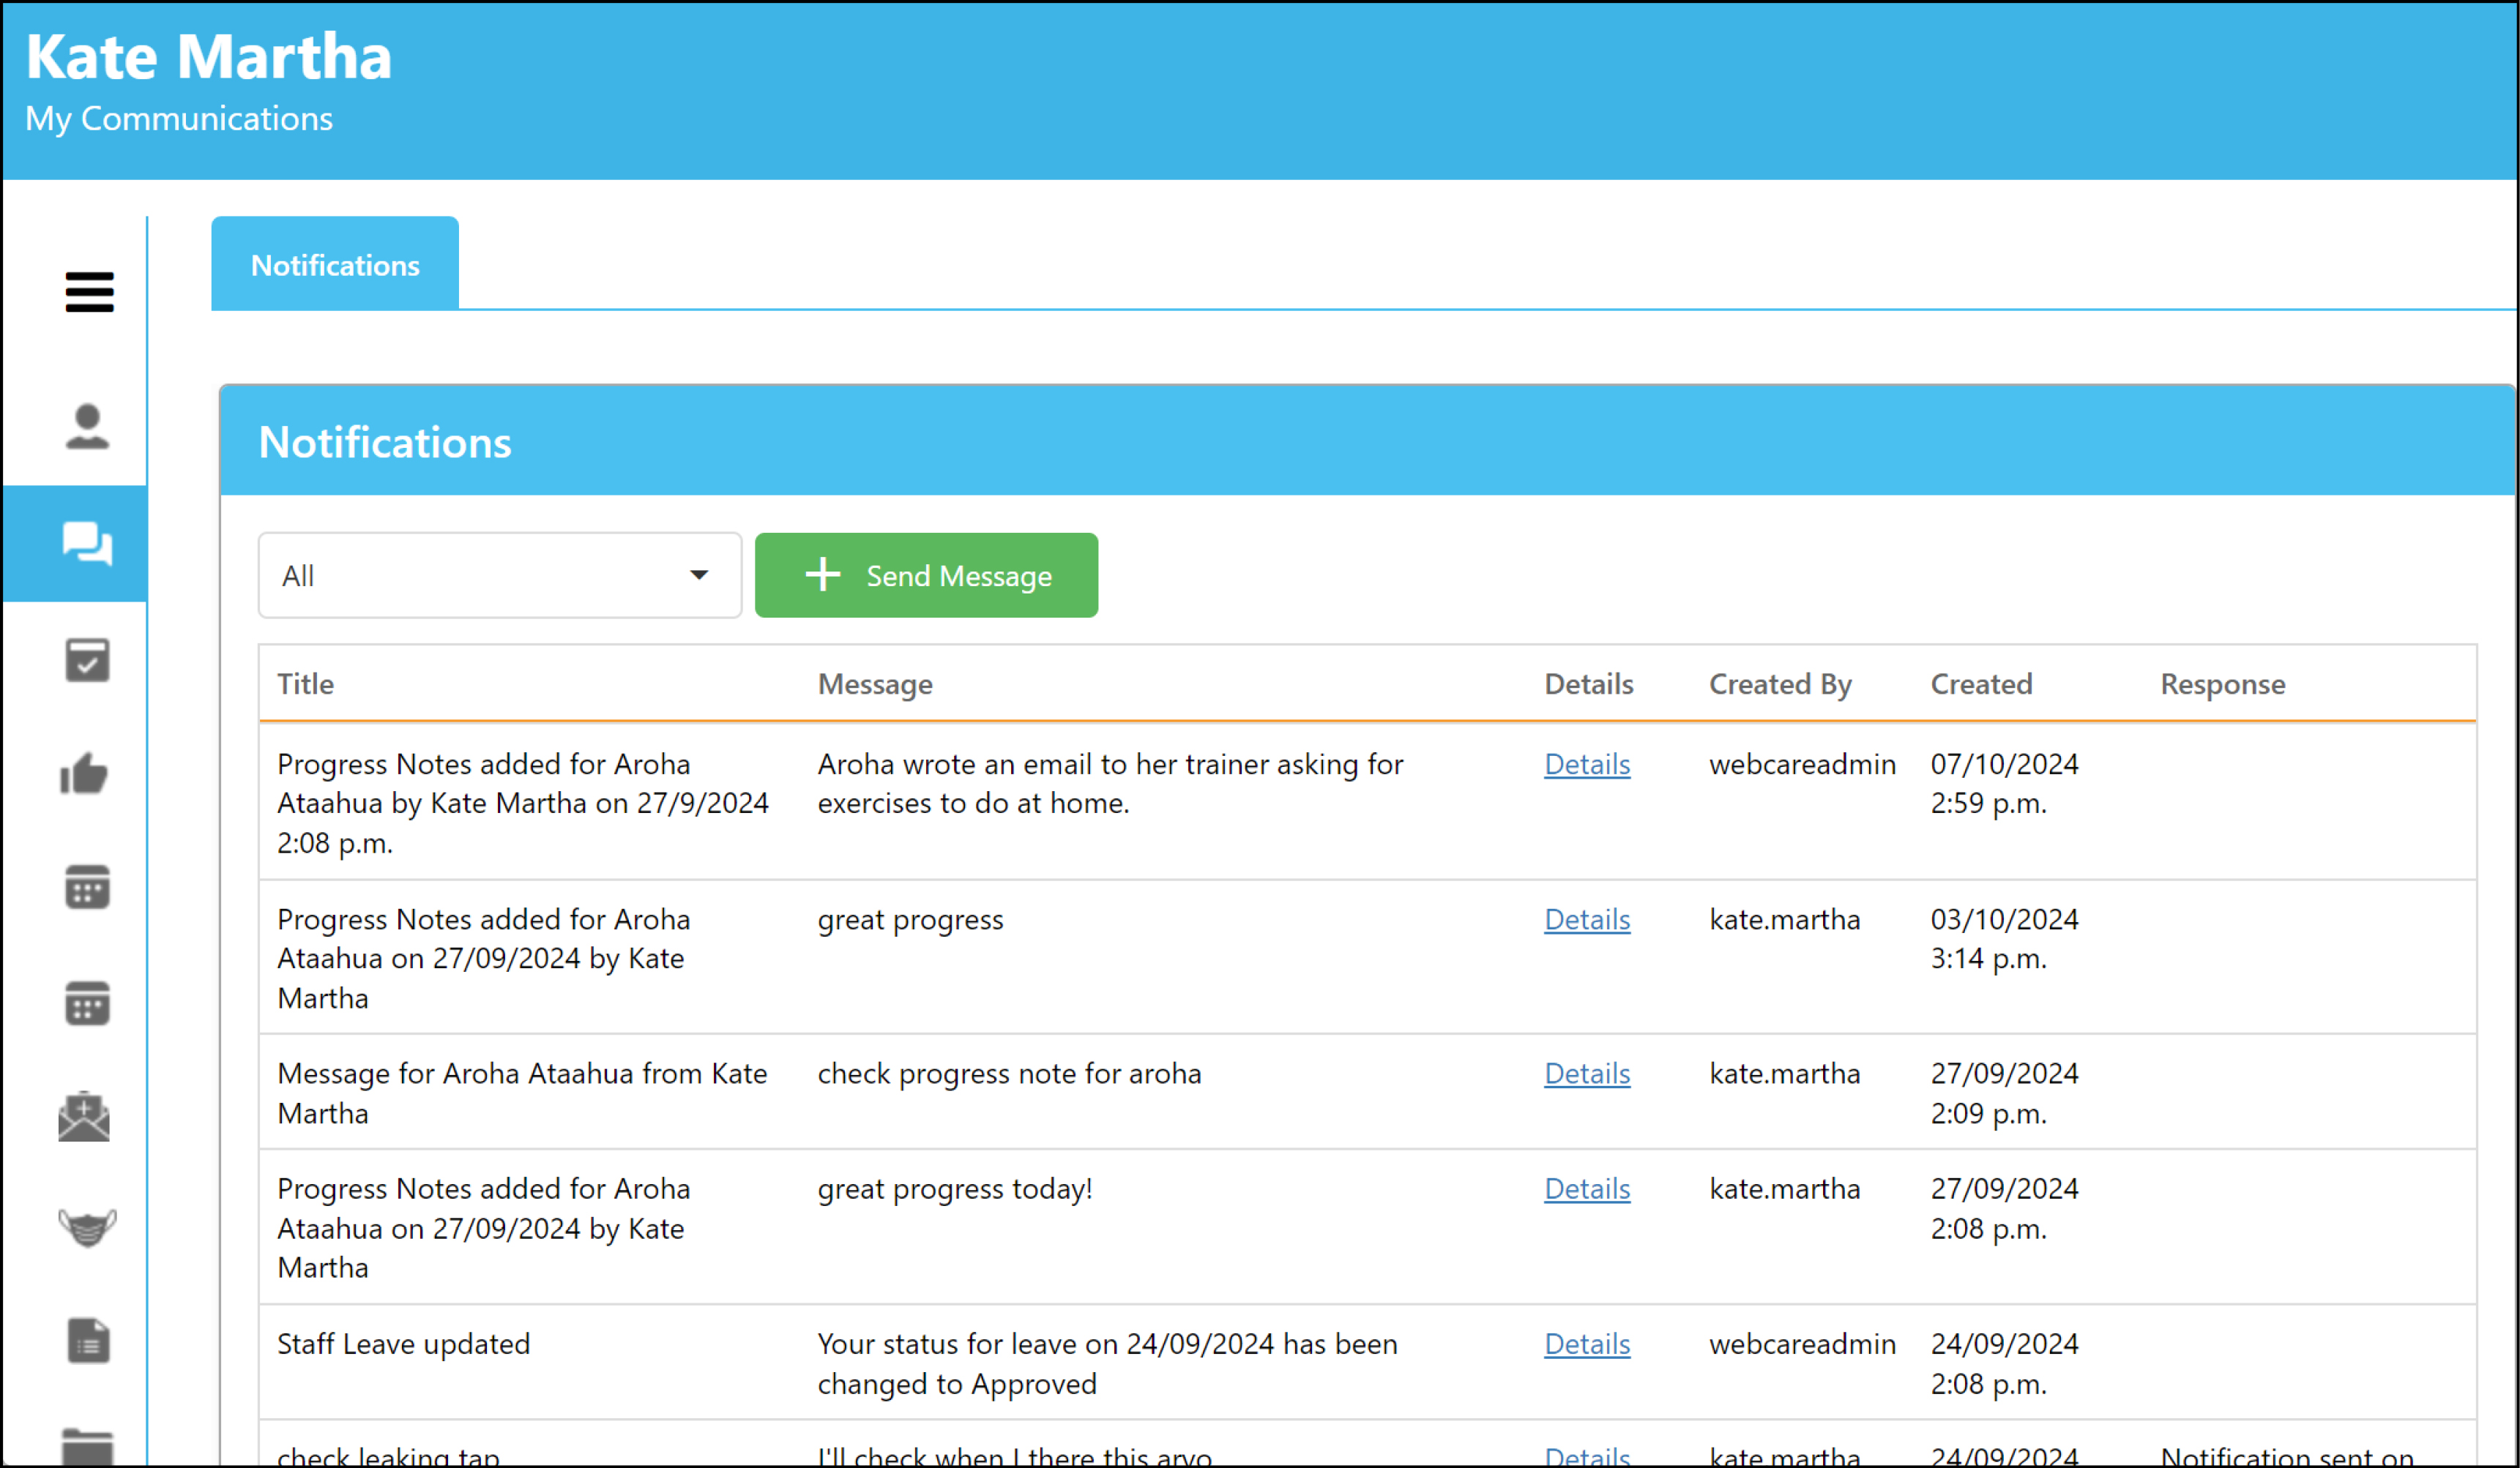This screenshot has height=1468, width=2520.
Task: Expand the All filter dropdown
Action: [x=499, y=576]
